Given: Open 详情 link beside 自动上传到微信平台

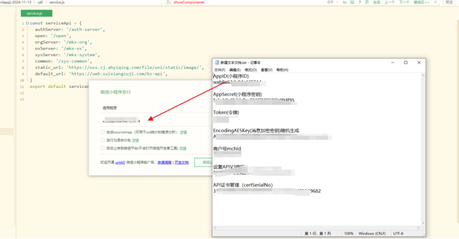Looking at the screenshot, I should [x=183, y=148].
